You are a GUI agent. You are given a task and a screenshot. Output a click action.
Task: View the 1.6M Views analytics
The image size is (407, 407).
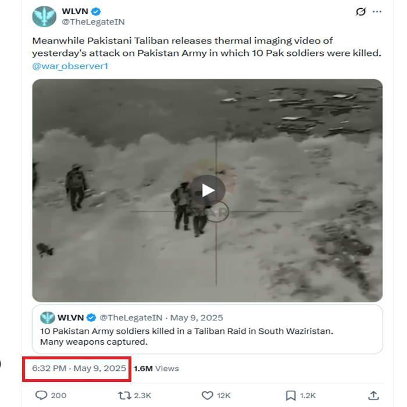156,368
